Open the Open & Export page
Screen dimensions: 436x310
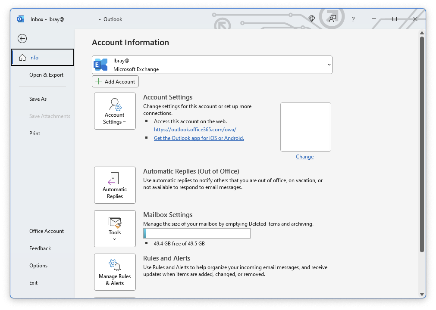pos(46,75)
